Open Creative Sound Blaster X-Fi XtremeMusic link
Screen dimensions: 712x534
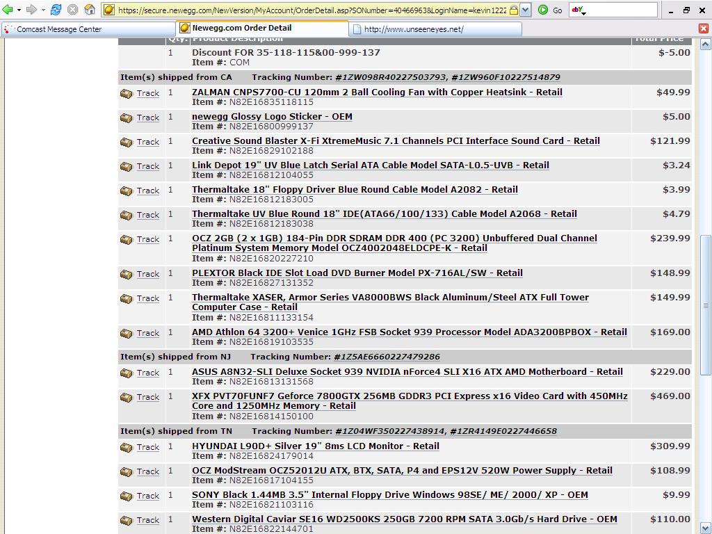click(396, 140)
